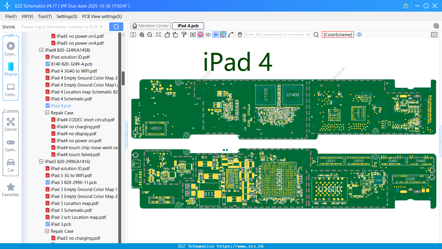The width and height of the screenshot is (442, 249).
Task: Open the right side panel layout icon
Action: click(x=434, y=35)
